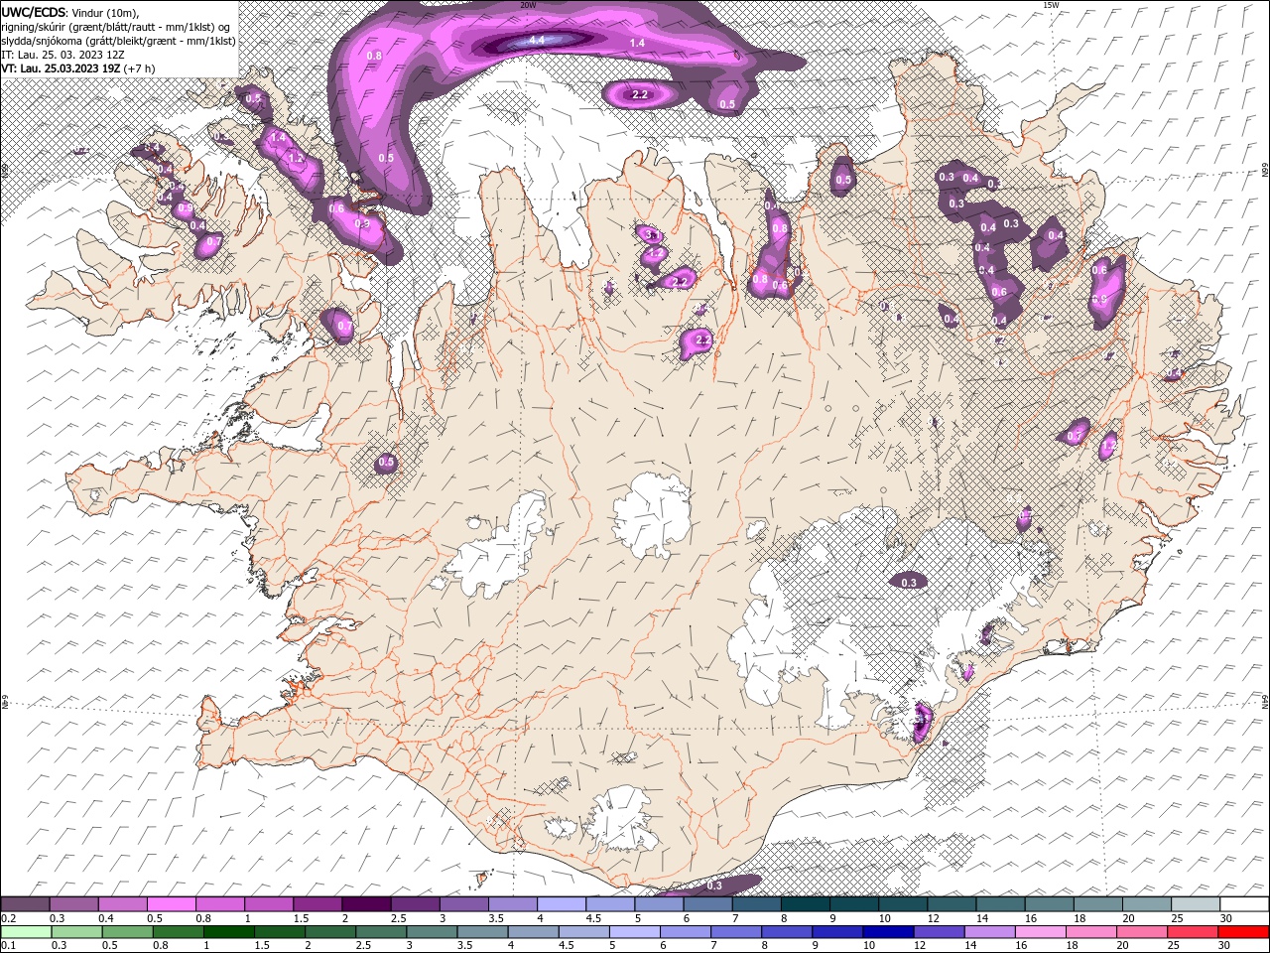Pick the palest green swatch labeled 0.1
The image size is (1270, 953).
[x=26, y=931]
